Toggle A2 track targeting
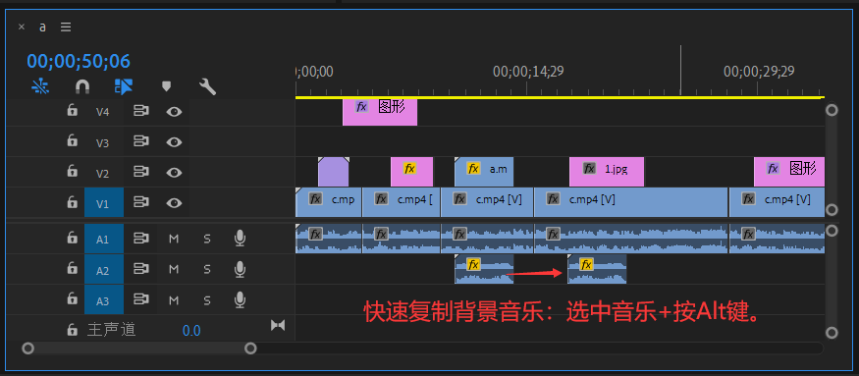 coord(103,270)
